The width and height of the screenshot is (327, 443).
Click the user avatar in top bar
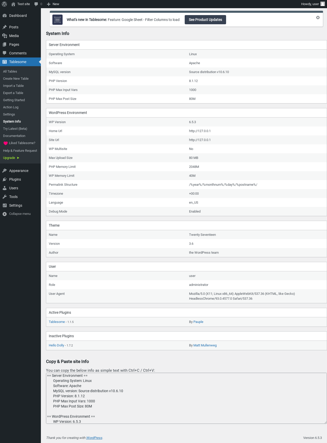323,4
